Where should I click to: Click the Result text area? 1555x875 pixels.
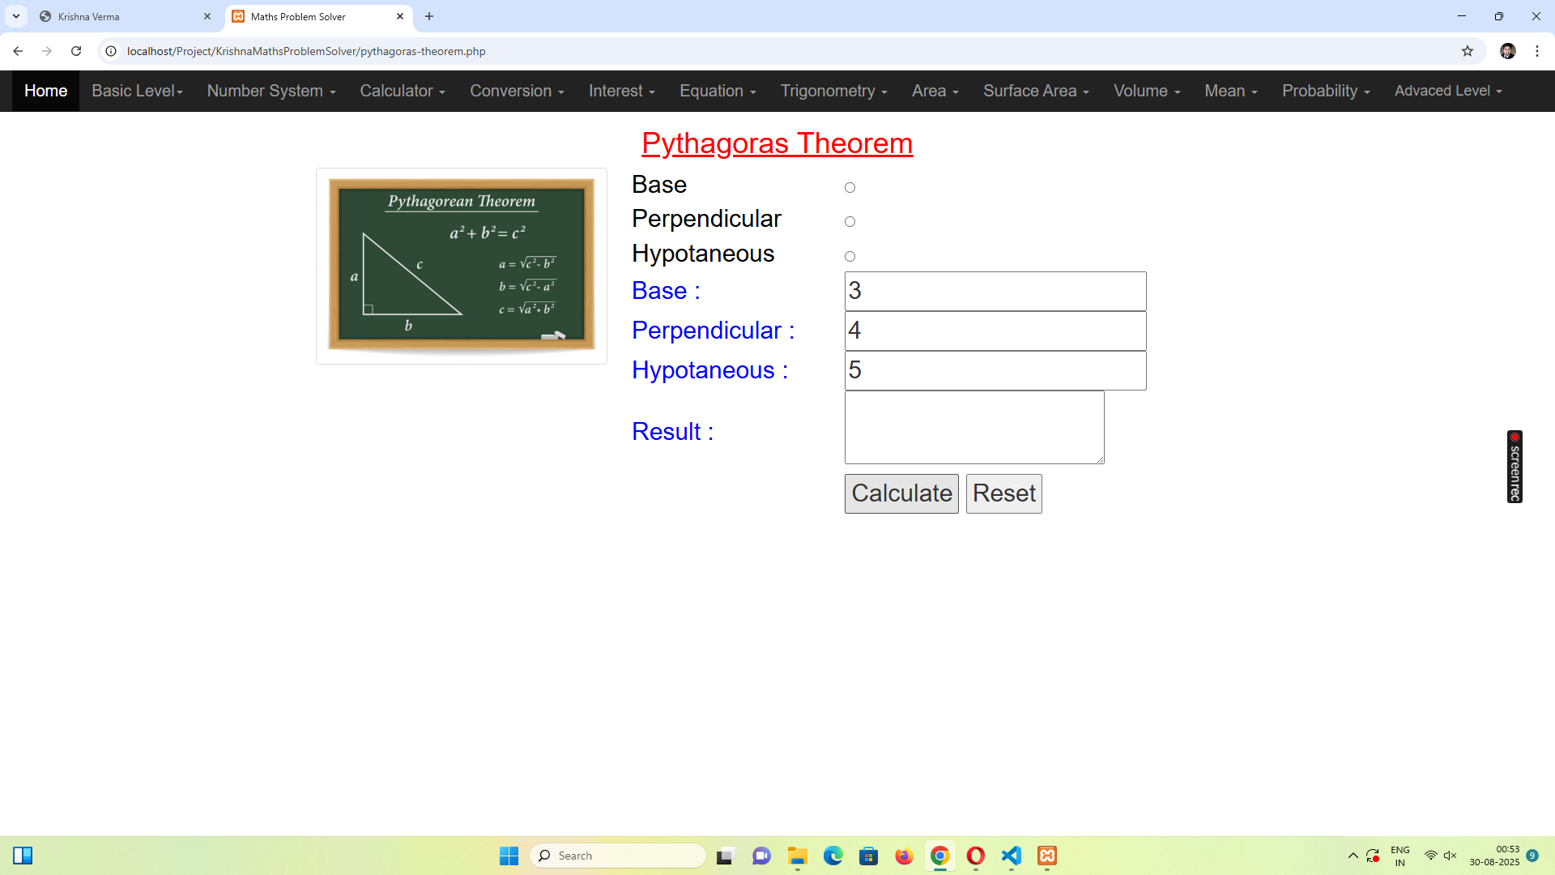pyautogui.click(x=974, y=427)
